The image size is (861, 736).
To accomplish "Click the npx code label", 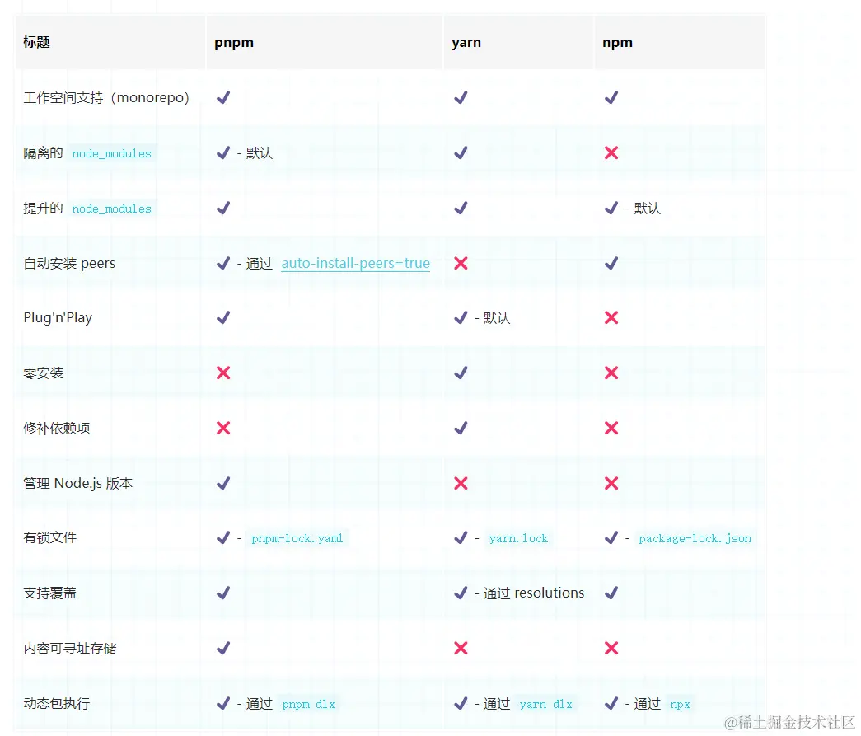I will tap(680, 704).
